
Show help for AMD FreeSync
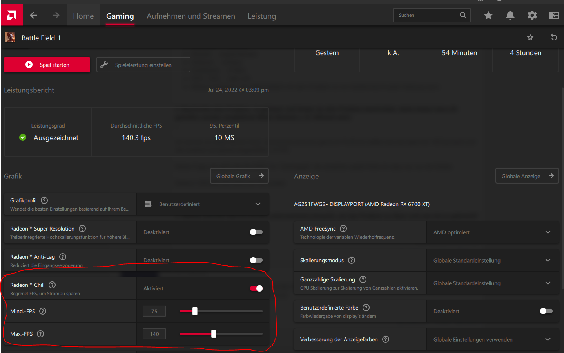point(343,229)
